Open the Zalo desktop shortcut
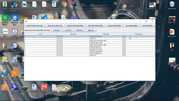Screen dimensions: 179x101 tap(5, 33)
